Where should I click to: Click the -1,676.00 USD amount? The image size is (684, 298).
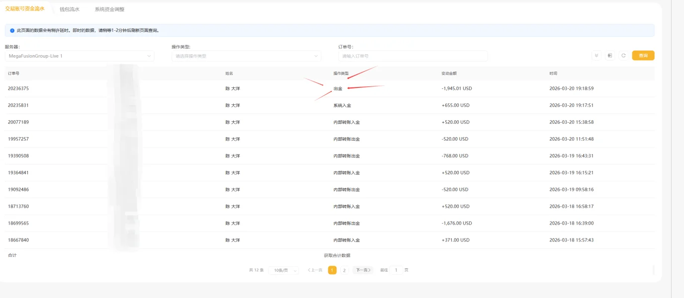pyautogui.click(x=457, y=223)
